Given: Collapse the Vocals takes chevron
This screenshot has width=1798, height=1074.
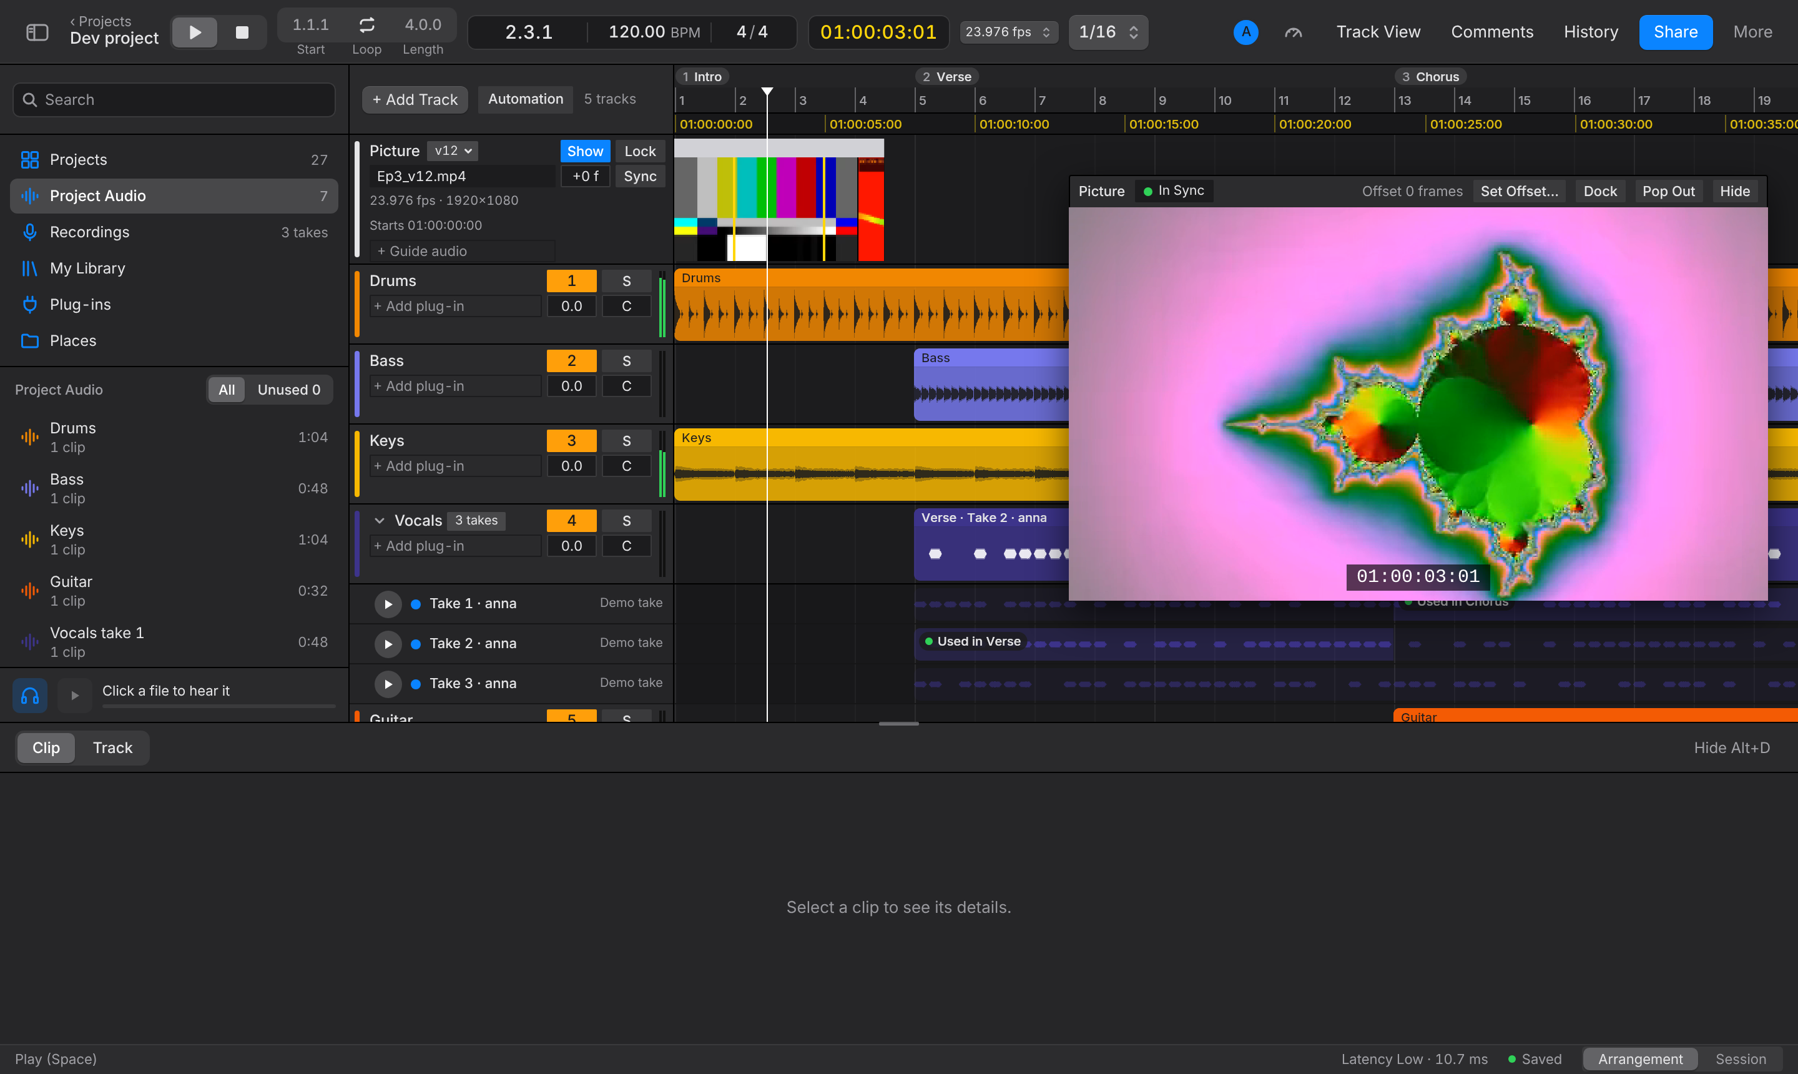Looking at the screenshot, I should [x=379, y=520].
